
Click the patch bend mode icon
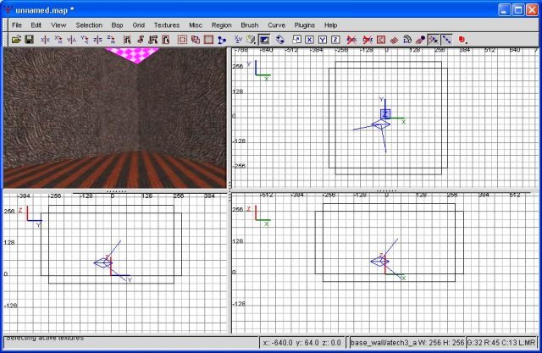pos(407,40)
